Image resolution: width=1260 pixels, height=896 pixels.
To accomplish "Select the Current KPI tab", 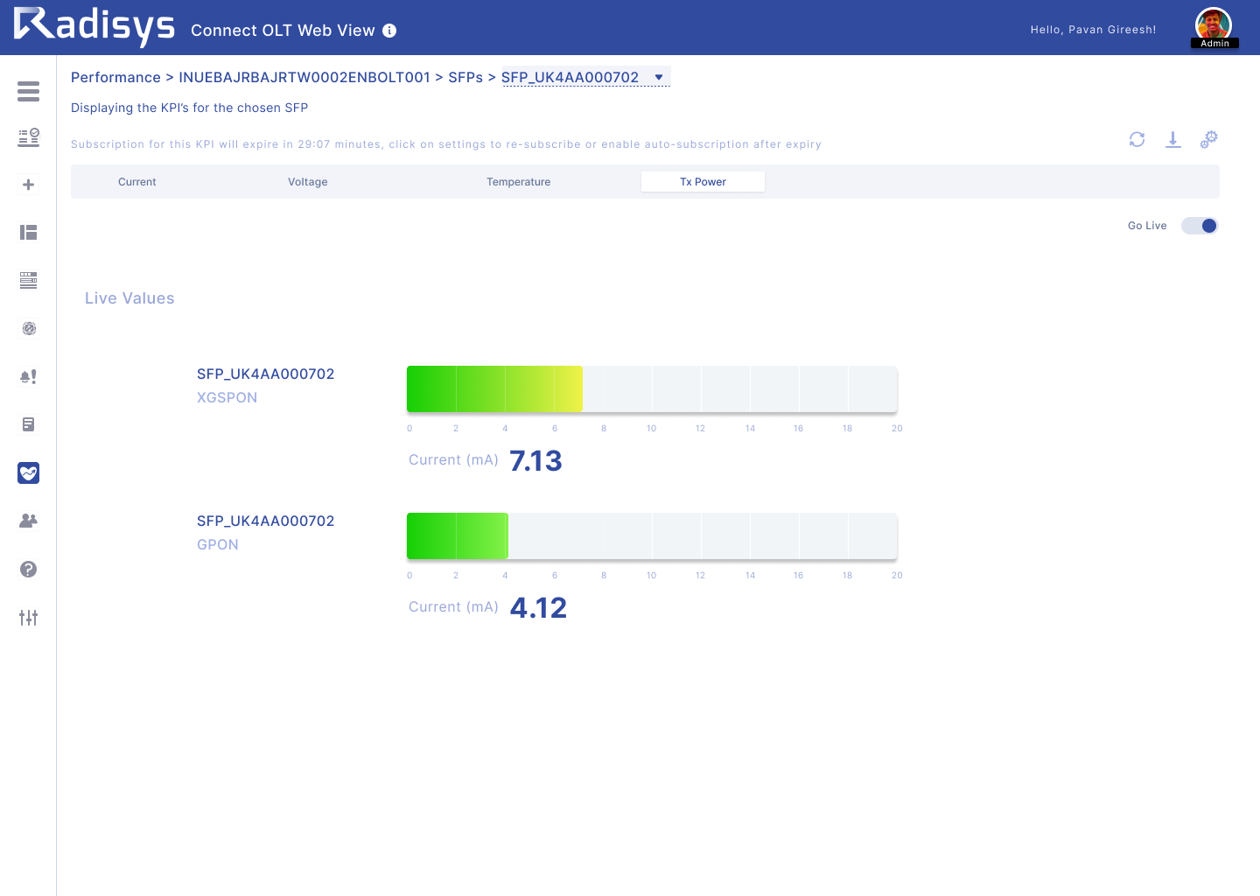I will (137, 181).
